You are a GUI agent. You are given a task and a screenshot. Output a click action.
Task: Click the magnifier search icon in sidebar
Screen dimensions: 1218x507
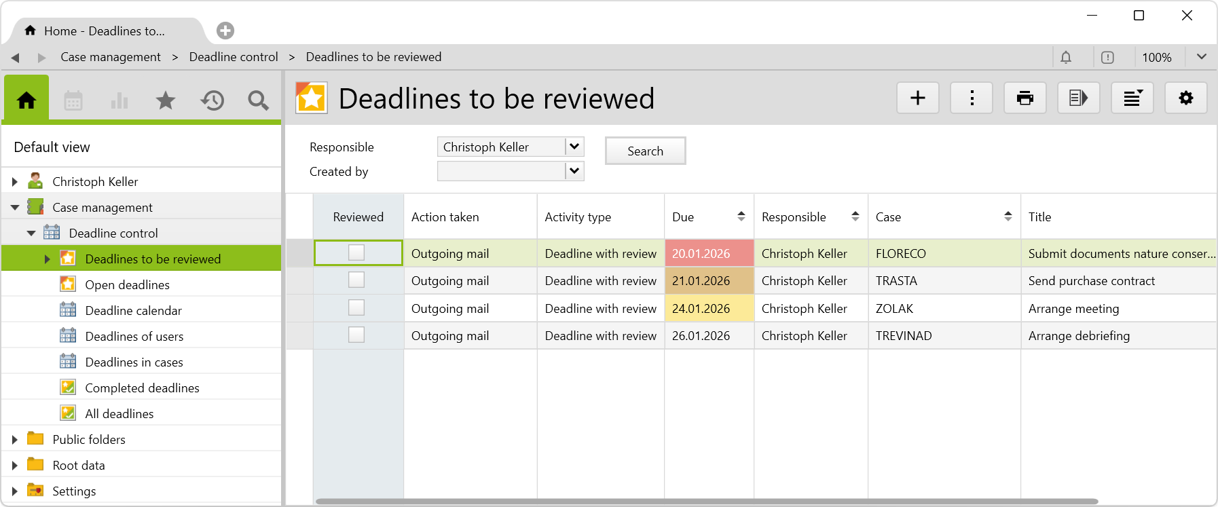coord(258,101)
